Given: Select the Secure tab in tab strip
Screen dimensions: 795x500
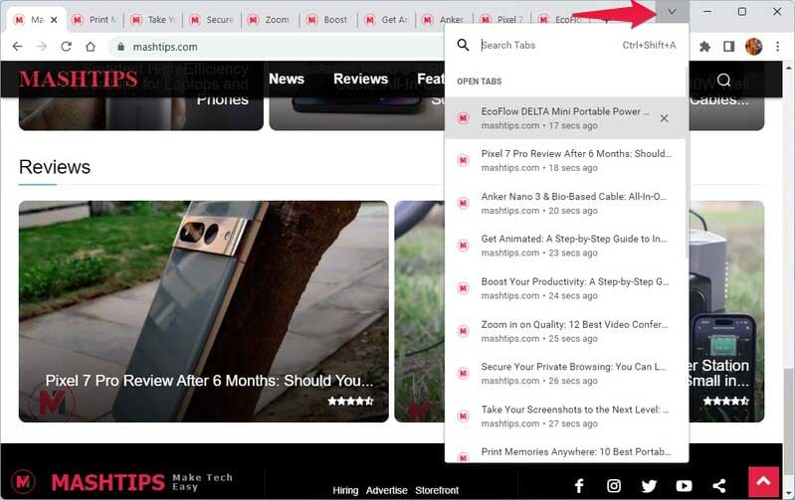Looking at the screenshot, I should point(213,20).
